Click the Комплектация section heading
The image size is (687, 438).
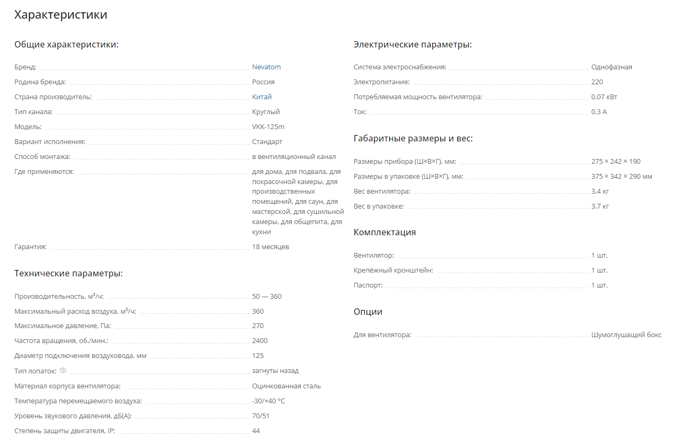pyautogui.click(x=385, y=233)
